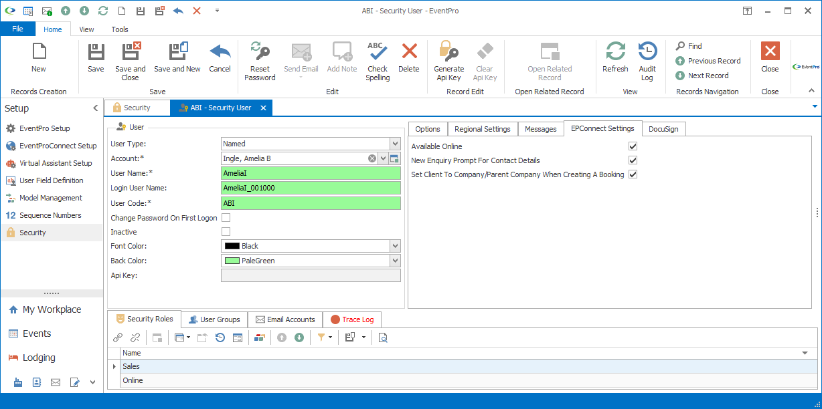Switch to the Email Accounts tab
Image resolution: width=822 pixels, height=409 pixels.
285,319
